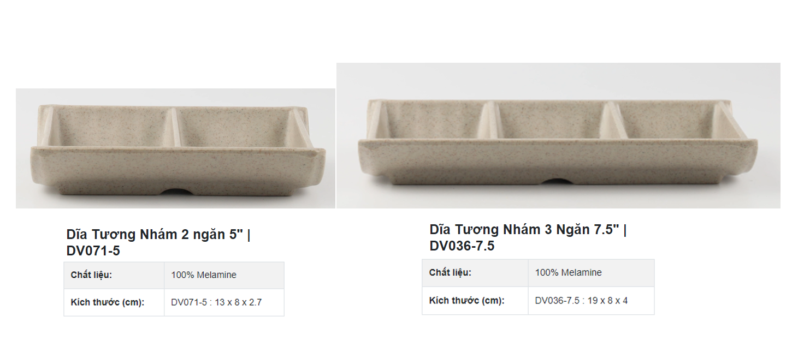804x352 pixels.
Task: Click the "Dĩa Tương Nhám 2 ngăn 5" title
Action: [154, 235]
